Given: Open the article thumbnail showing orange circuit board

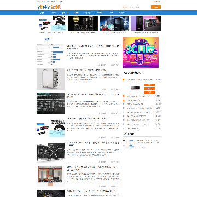Looking at the screenshot, I should (x=50, y=176).
